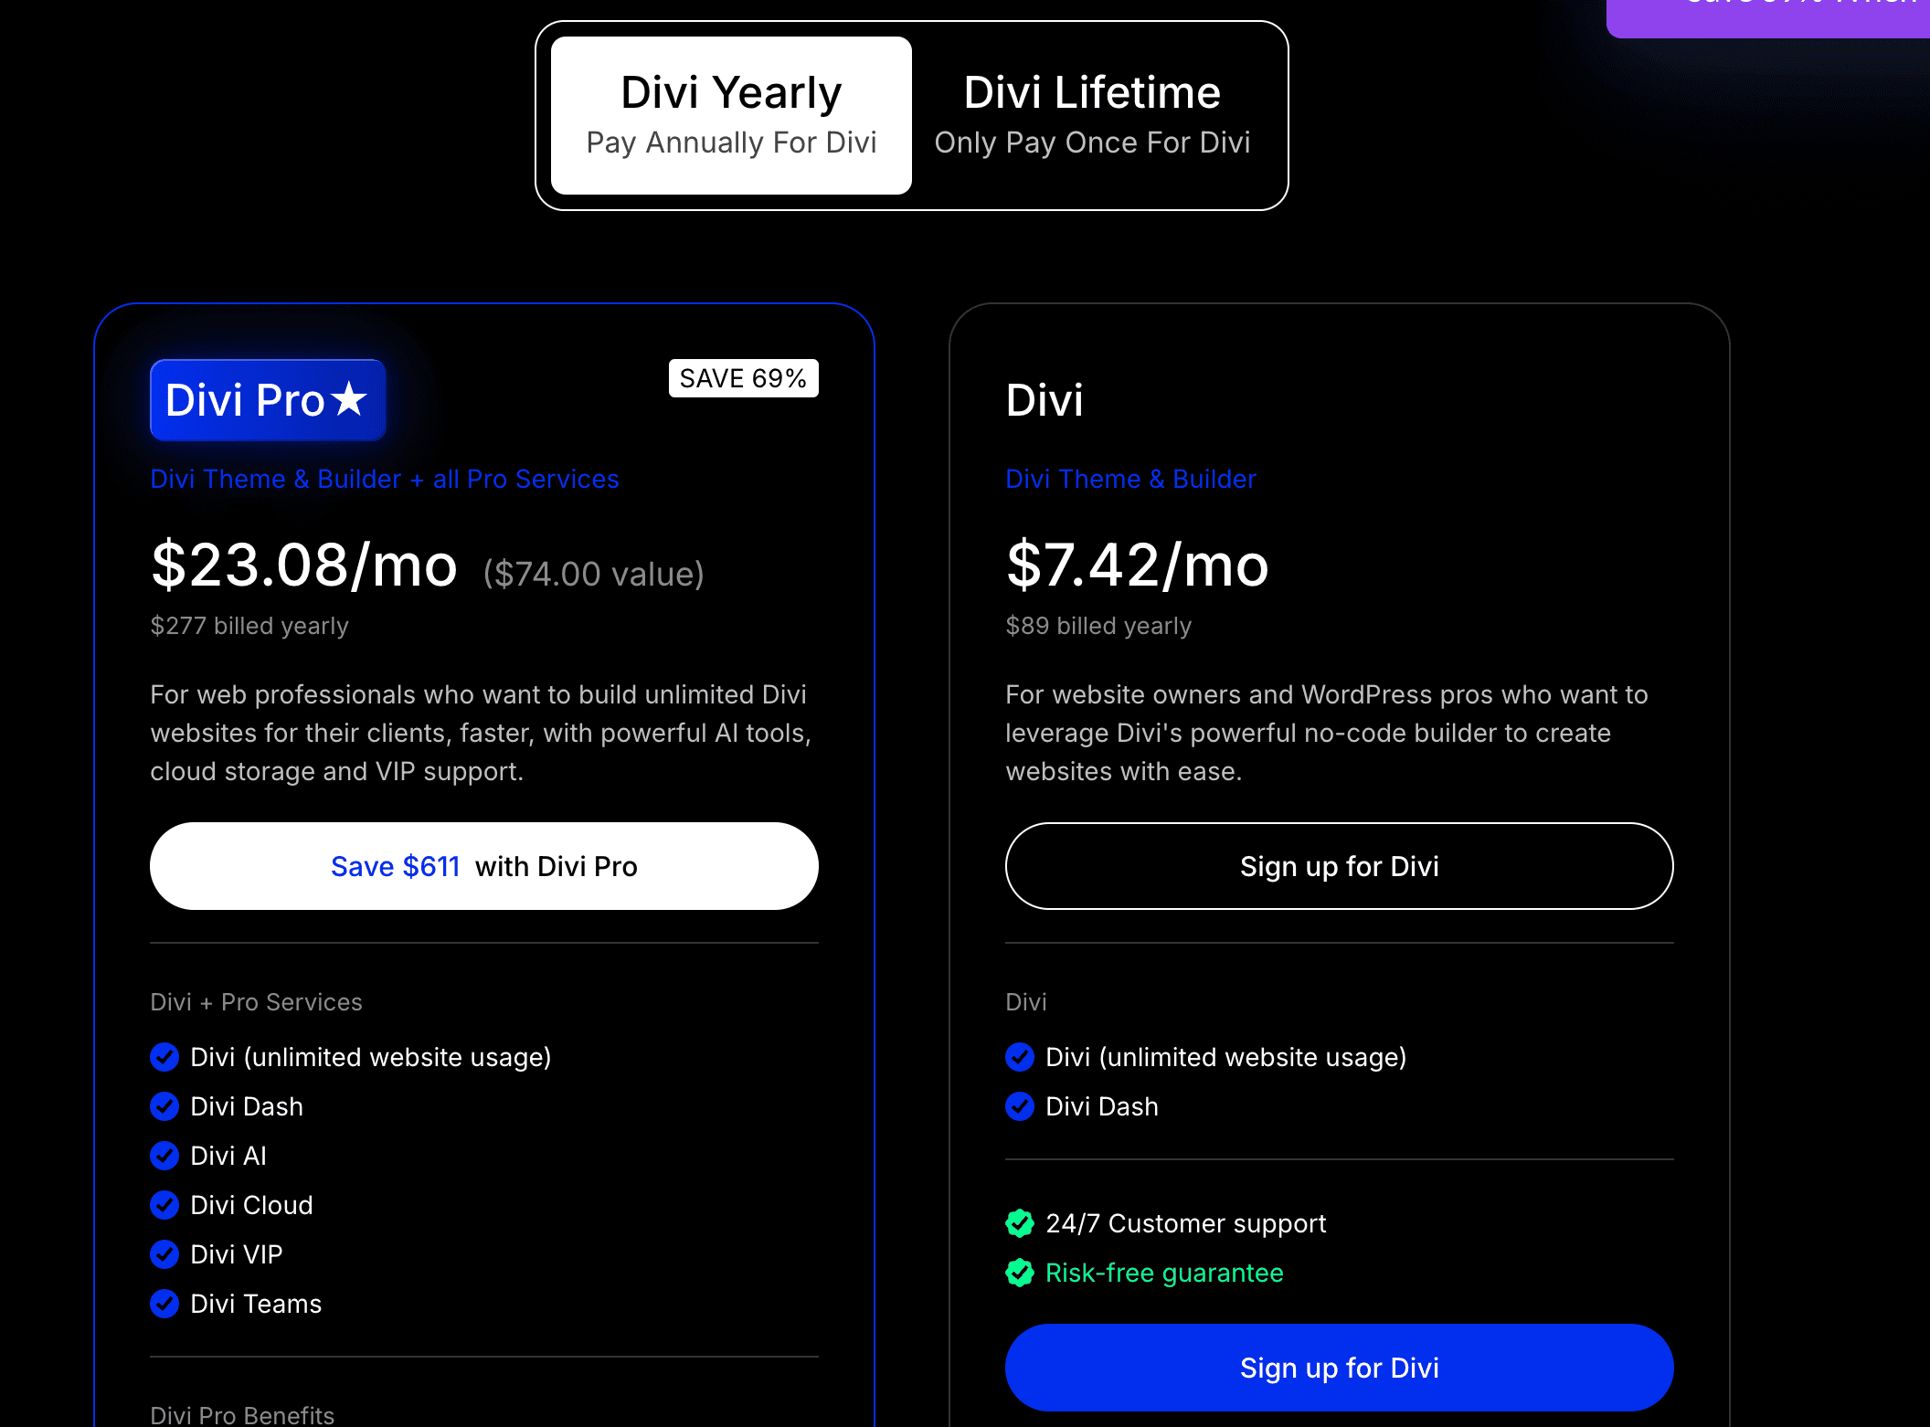Viewport: 1930px width, 1427px height.
Task: Click the Divi Teams feature label
Action: pyautogui.click(x=256, y=1304)
